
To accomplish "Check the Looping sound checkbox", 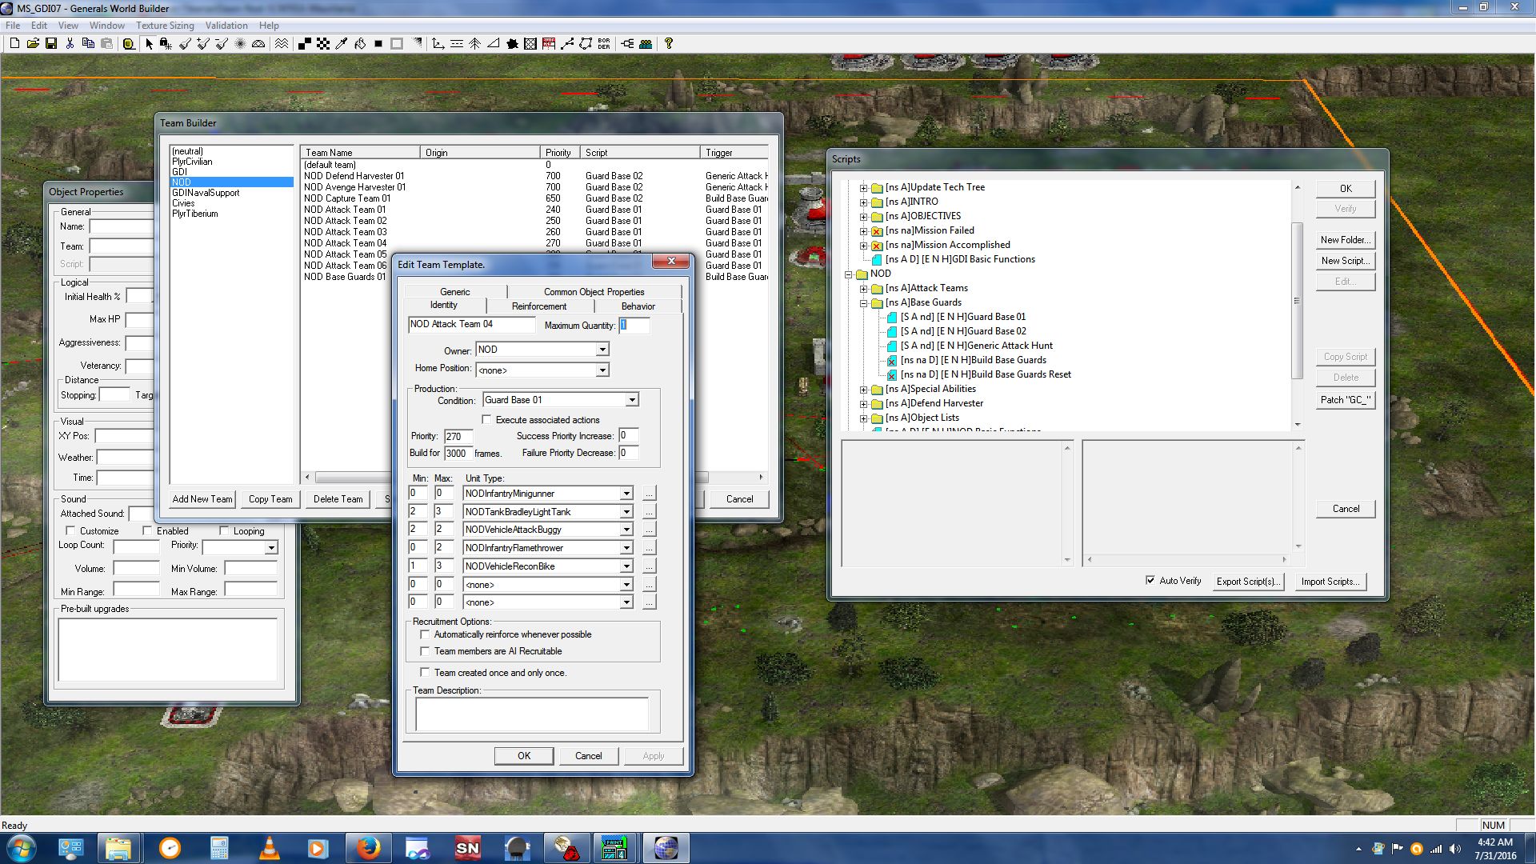I will [x=224, y=531].
